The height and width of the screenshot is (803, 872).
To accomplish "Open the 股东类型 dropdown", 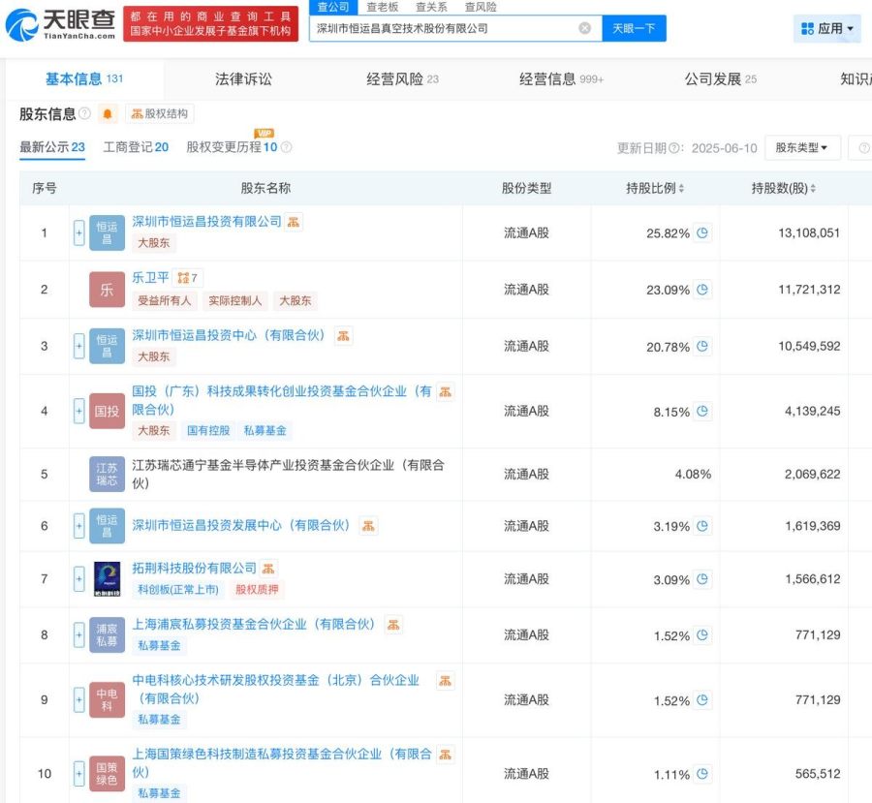I will [x=802, y=148].
